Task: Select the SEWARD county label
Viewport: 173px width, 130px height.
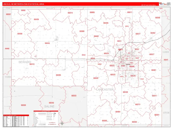Action: (x=25, y=62)
